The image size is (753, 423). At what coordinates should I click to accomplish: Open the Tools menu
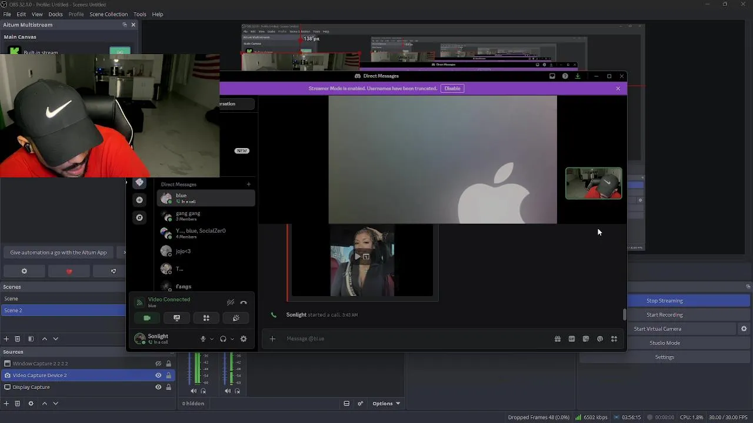(140, 14)
